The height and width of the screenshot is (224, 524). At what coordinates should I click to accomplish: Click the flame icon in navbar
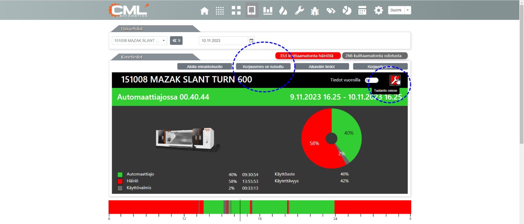tap(283, 11)
